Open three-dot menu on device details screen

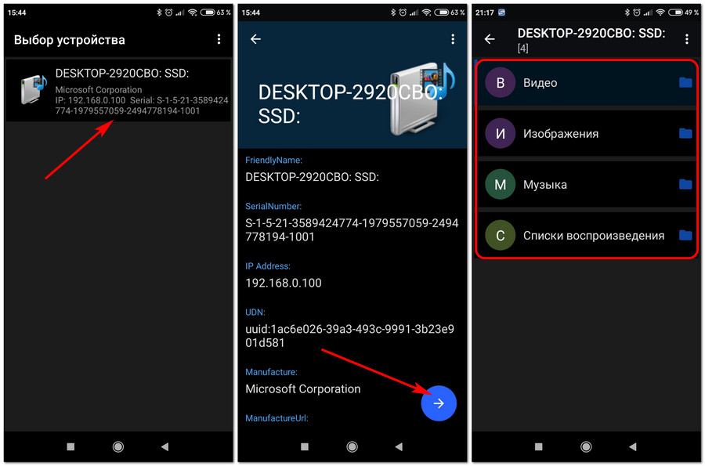[453, 39]
